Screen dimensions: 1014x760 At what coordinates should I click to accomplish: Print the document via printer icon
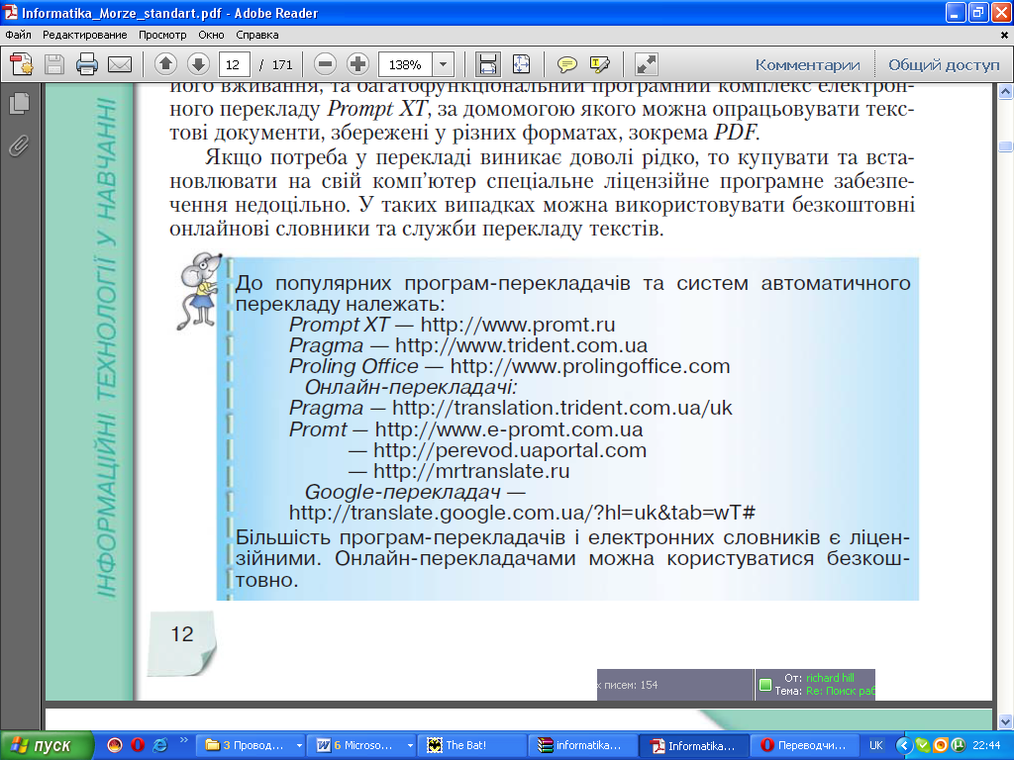point(87,64)
